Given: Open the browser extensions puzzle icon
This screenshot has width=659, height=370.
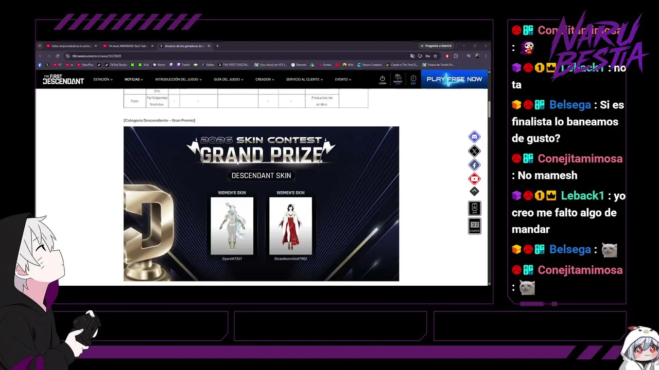Looking at the screenshot, I should click(456, 56).
